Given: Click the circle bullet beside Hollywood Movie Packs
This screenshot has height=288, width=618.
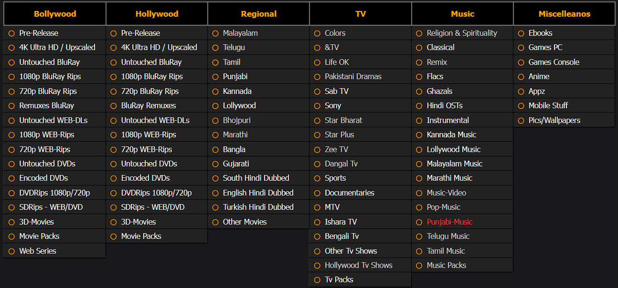Looking at the screenshot, I should (x=114, y=237).
